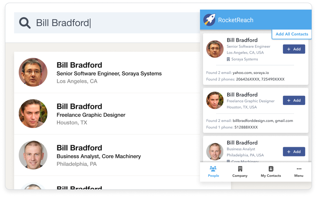The width and height of the screenshot is (317, 197).
Task: Add the Senior Software Engineer contact
Action: [x=294, y=49]
